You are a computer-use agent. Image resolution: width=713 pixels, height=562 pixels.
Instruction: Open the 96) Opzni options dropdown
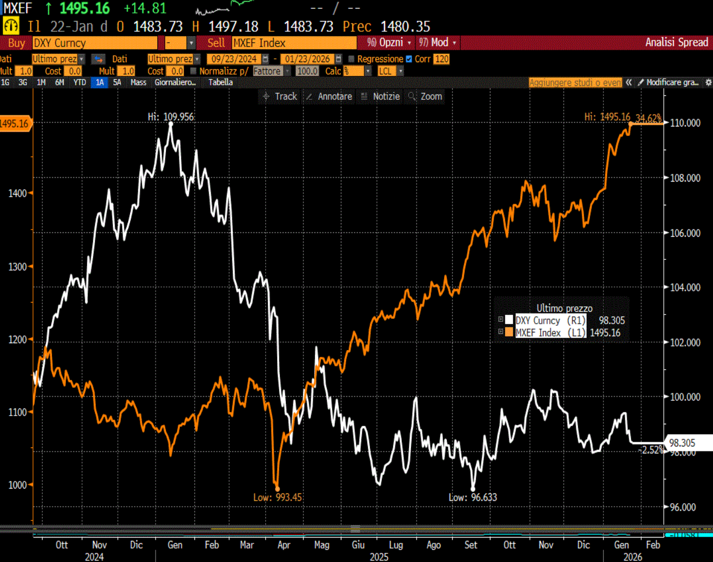click(389, 42)
